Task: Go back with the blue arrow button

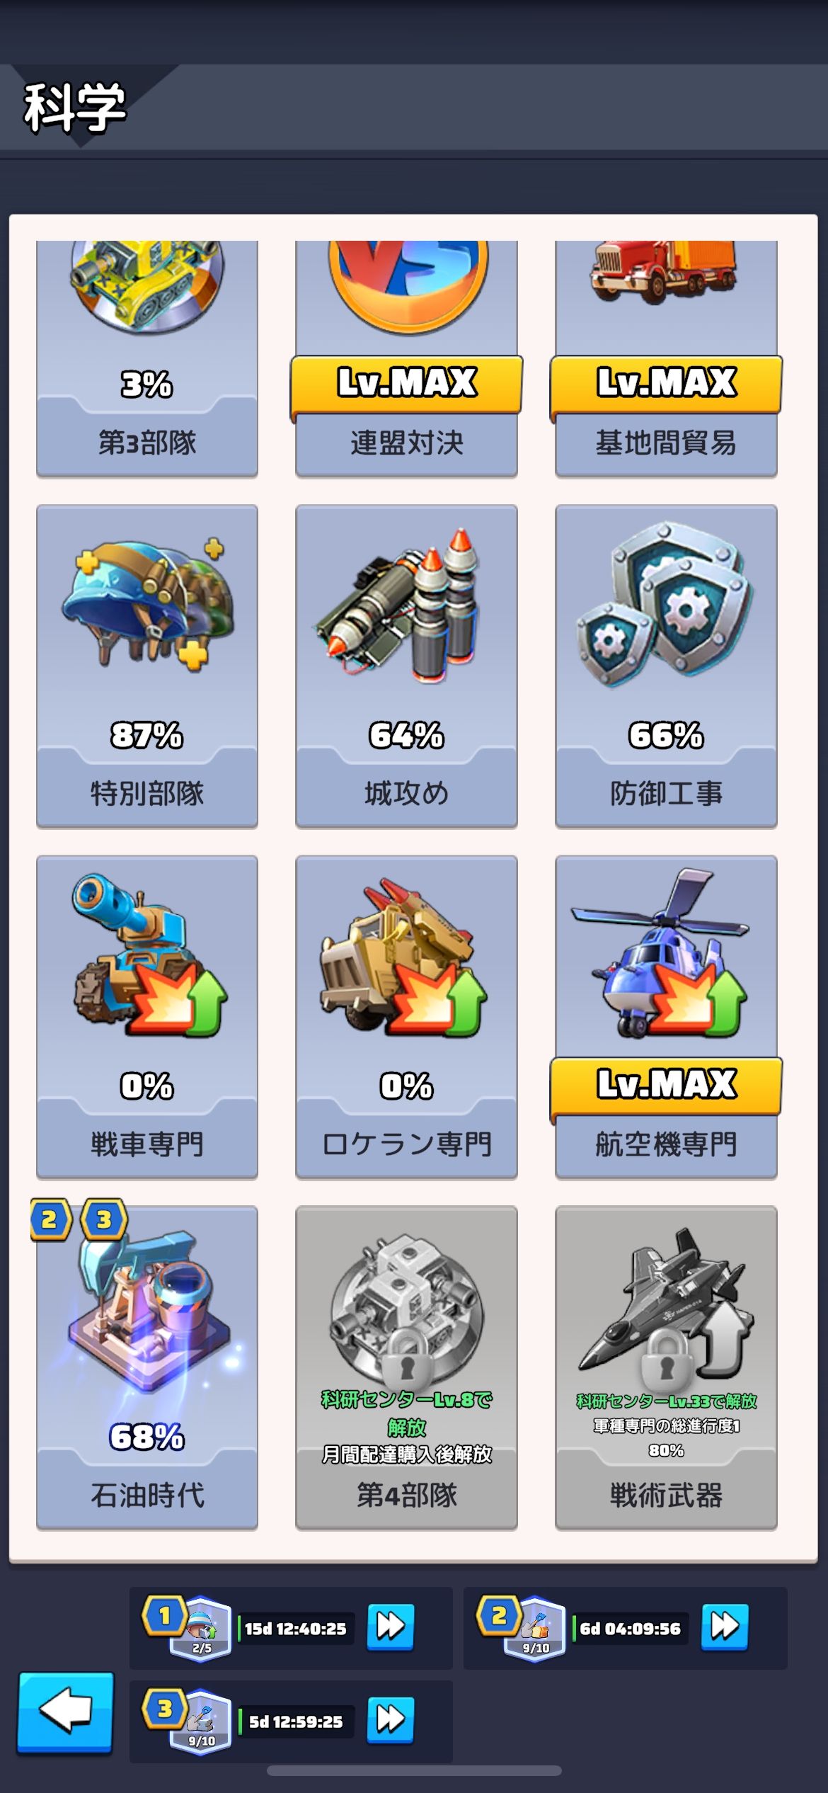Action: (65, 1712)
